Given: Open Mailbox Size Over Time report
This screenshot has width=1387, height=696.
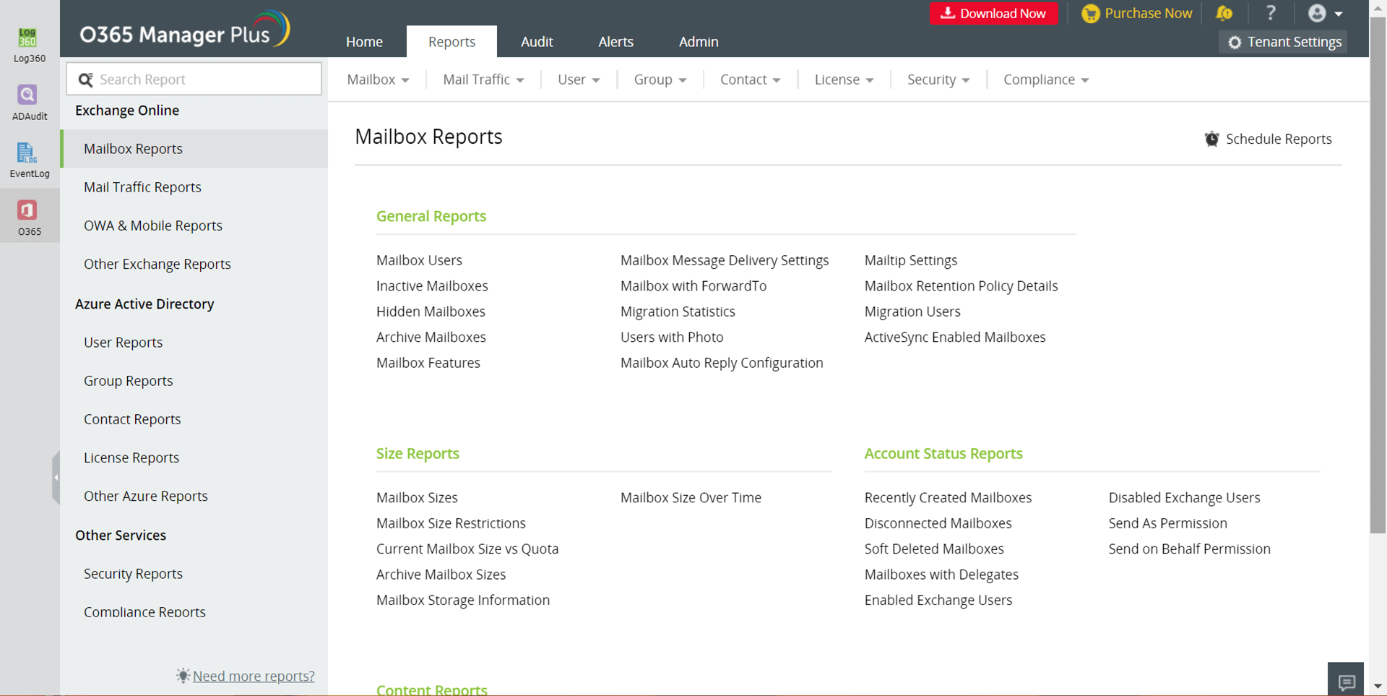Looking at the screenshot, I should point(691,497).
